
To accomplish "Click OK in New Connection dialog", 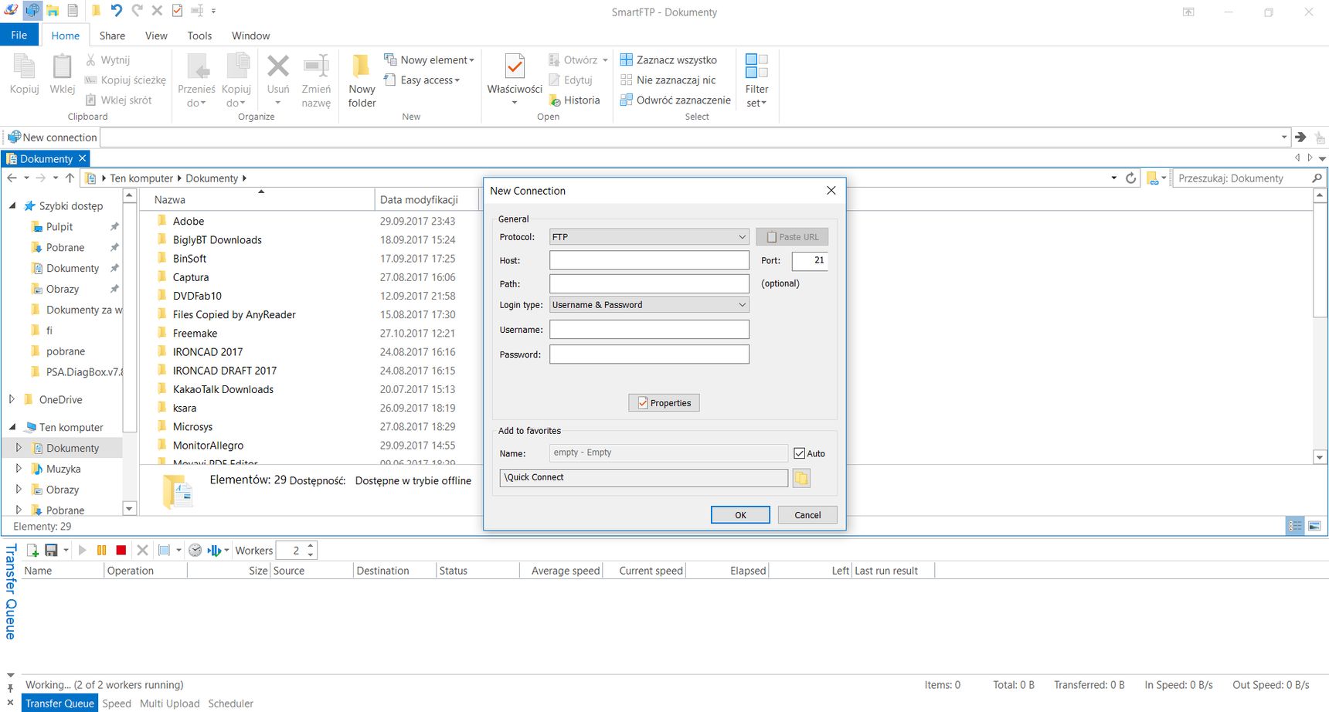I will pyautogui.click(x=740, y=515).
